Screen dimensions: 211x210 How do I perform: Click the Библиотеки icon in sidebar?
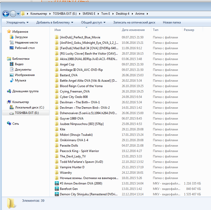[x=9, y=59]
